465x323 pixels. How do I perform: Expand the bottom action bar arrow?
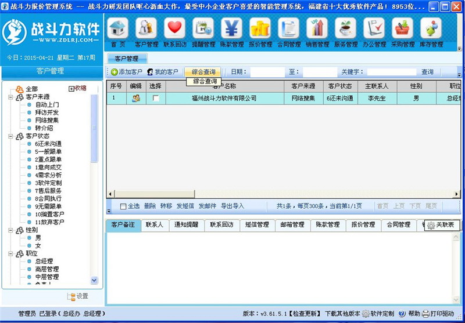pyautogui.click(x=109, y=211)
